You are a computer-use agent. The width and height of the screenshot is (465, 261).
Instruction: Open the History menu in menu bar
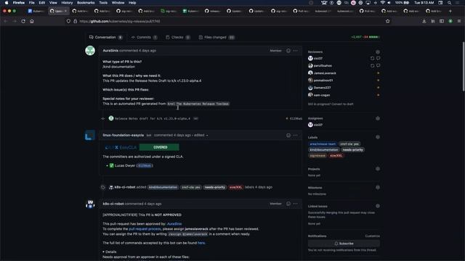click(x=67, y=3)
